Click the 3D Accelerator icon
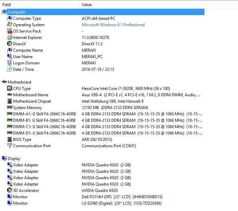Viewport: 238px width, 211px height. (x=10, y=190)
